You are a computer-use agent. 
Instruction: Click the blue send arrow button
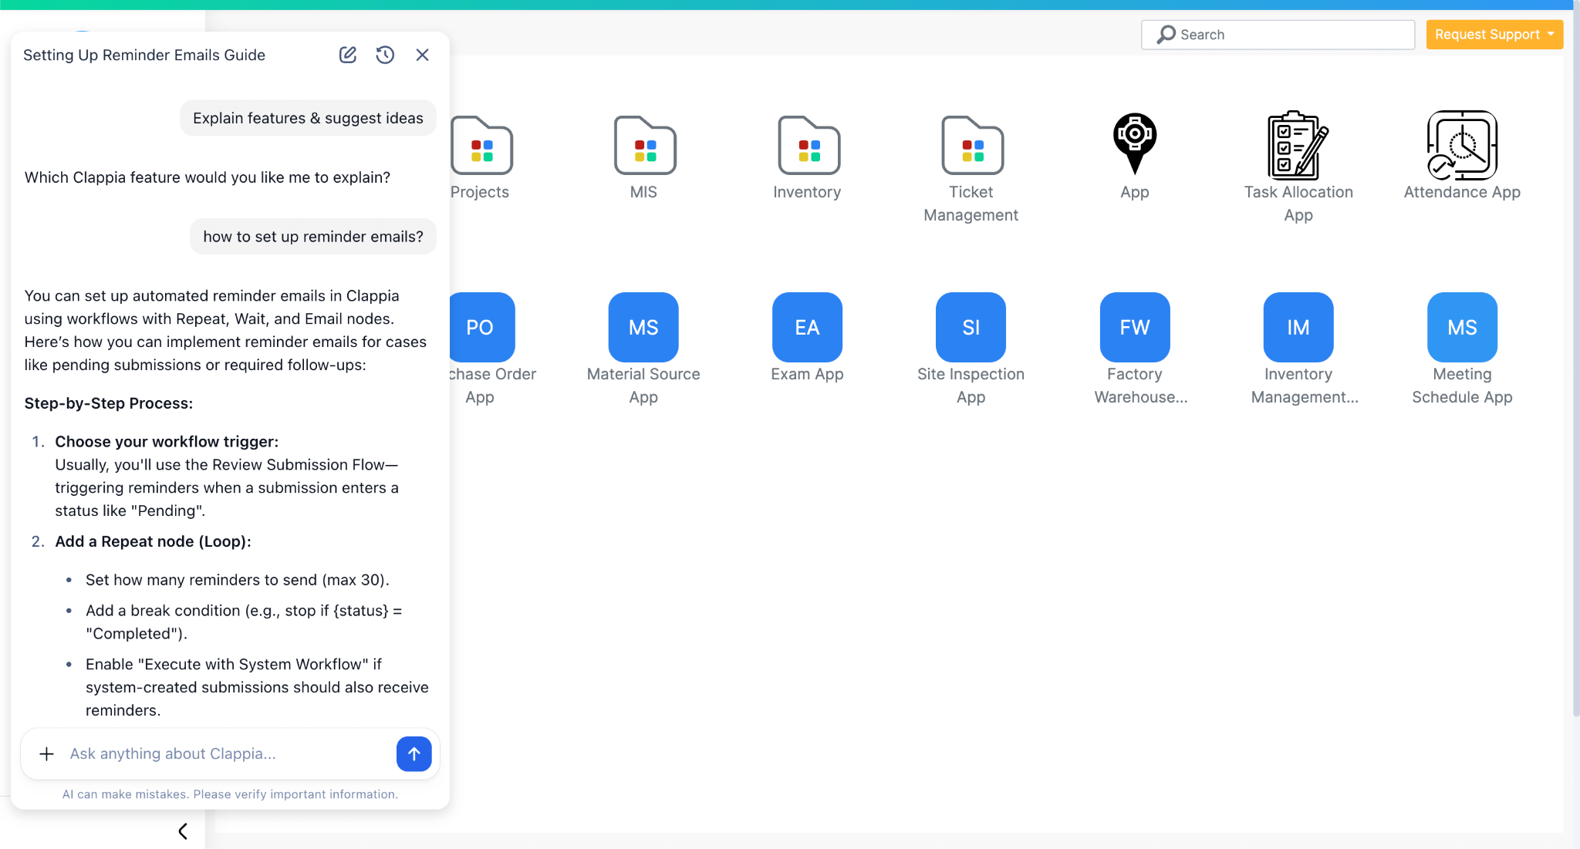pyautogui.click(x=414, y=753)
